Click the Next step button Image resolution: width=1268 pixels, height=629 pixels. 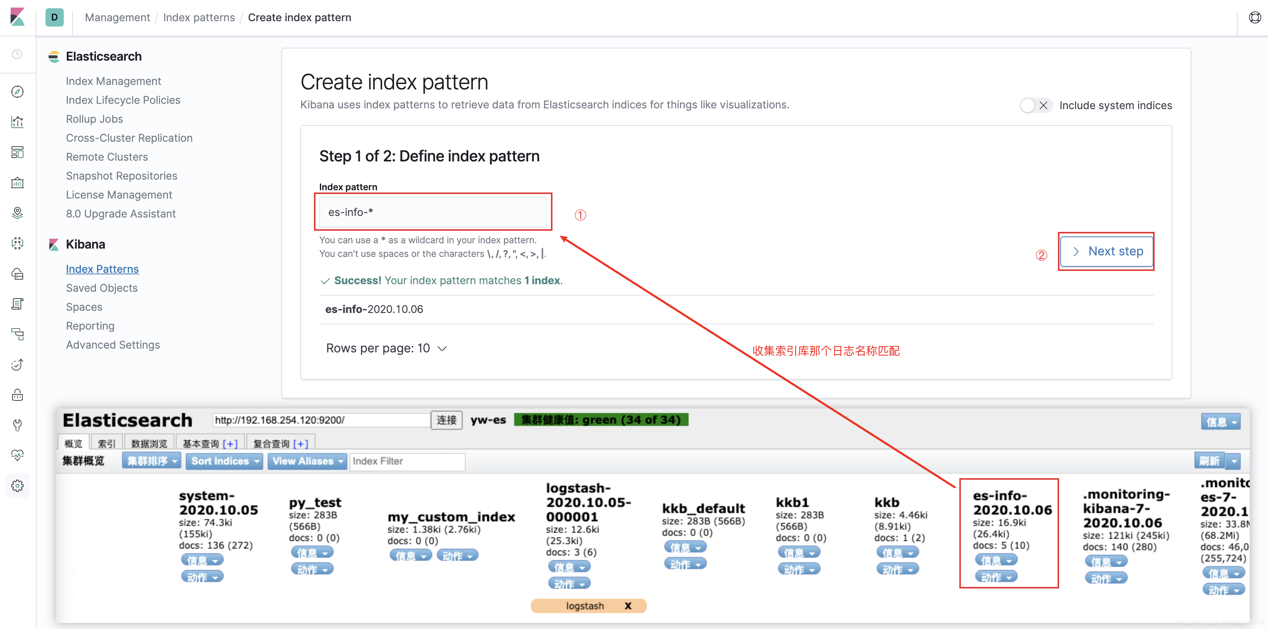click(1106, 251)
